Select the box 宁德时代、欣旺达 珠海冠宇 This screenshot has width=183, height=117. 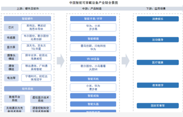click(x=36, y=78)
